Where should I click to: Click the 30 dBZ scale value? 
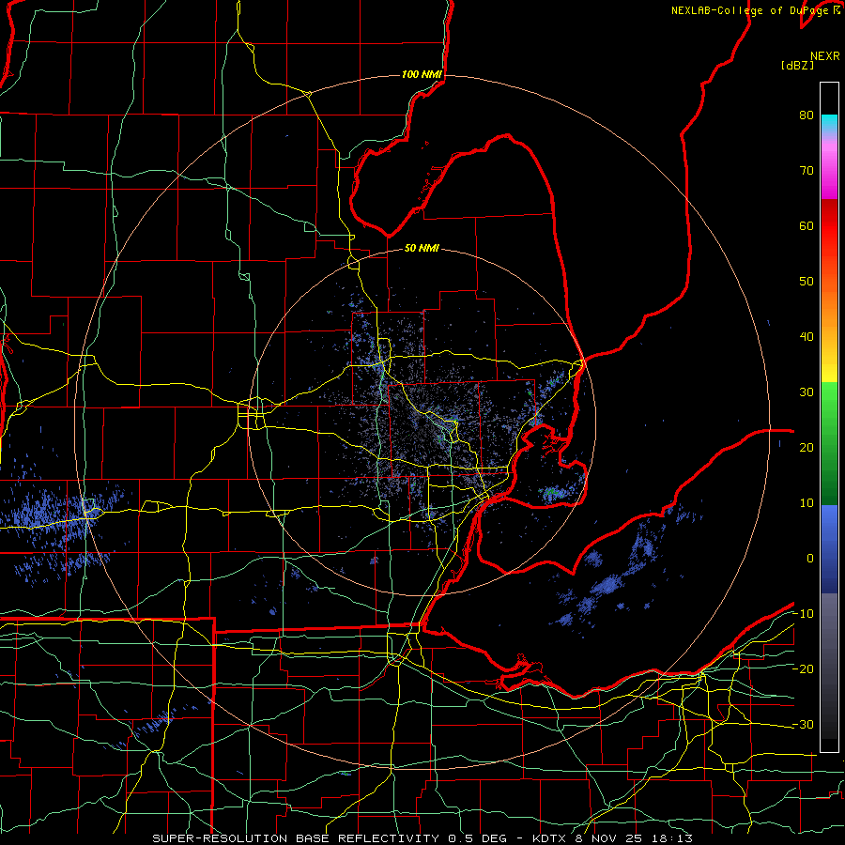point(807,392)
